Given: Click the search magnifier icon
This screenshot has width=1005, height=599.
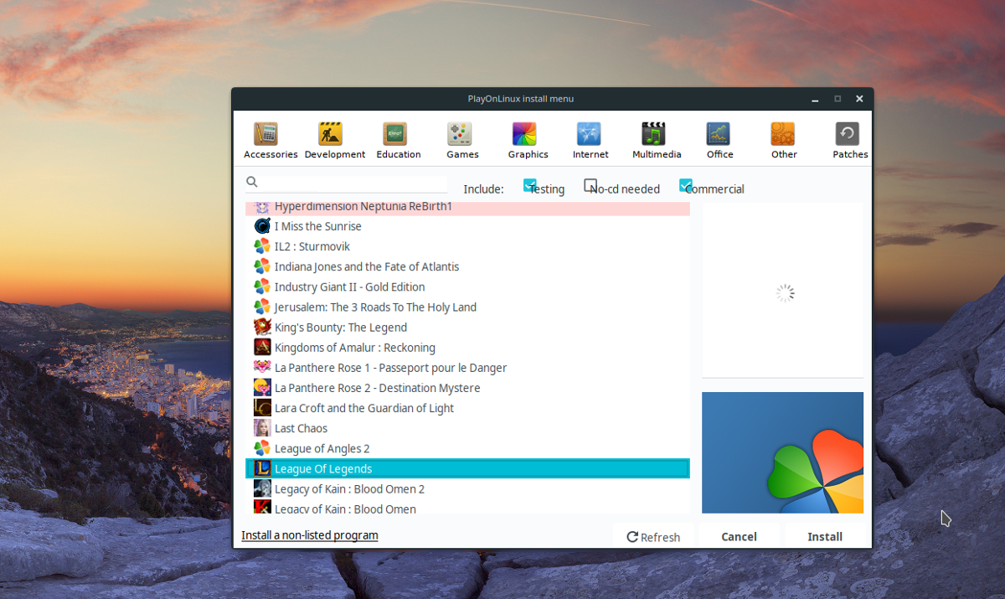Looking at the screenshot, I should 252,182.
